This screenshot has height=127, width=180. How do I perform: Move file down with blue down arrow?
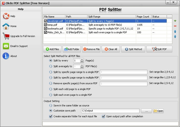[175, 37]
